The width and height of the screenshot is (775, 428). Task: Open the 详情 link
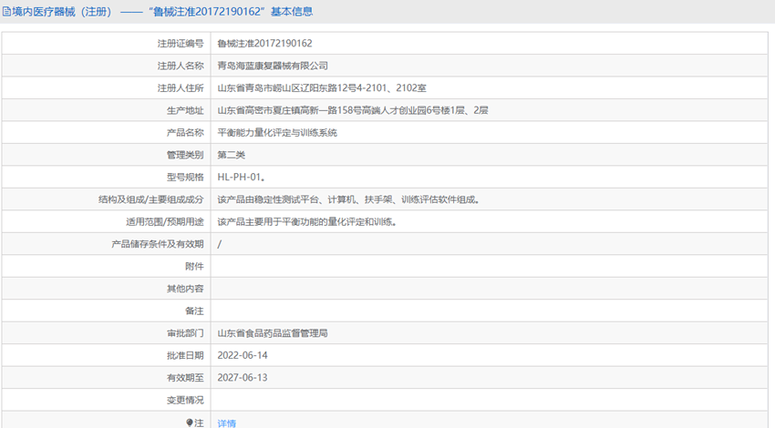tap(226, 423)
